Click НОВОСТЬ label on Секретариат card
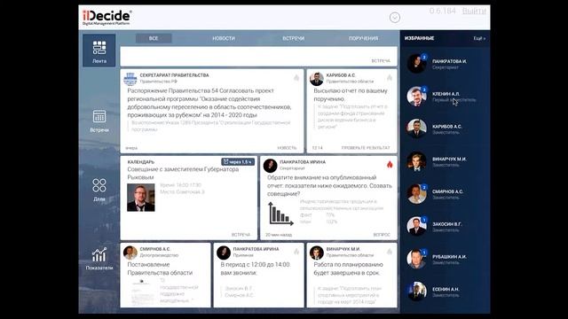 287,148
